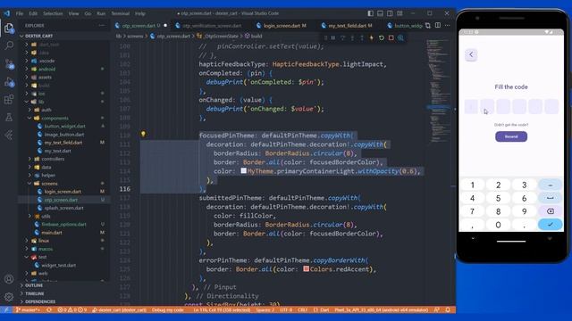Viewport: 572px width, 321px height.
Task: Click step out in debug toolbar
Action: click(x=362, y=37)
